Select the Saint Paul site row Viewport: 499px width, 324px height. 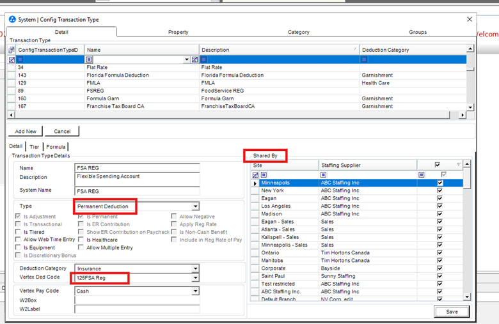pos(357,276)
